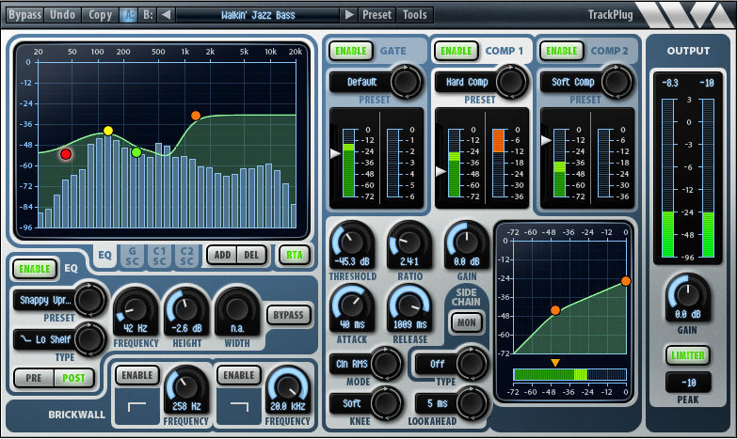Toggle the RTA analyzer display
This screenshot has height=439, width=737.
tap(295, 255)
